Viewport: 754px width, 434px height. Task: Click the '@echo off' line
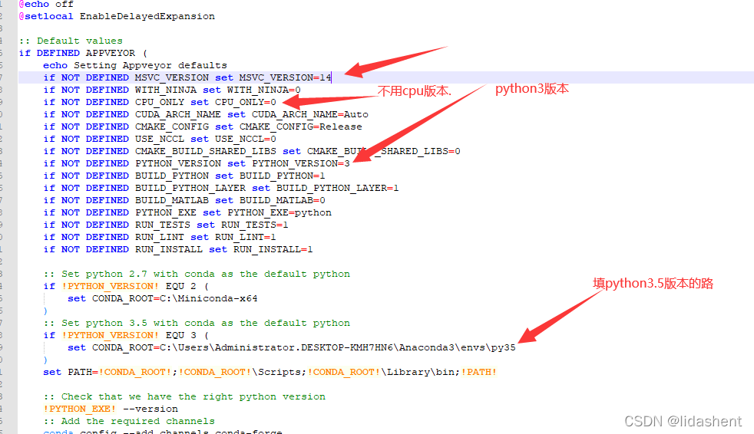[46, 5]
